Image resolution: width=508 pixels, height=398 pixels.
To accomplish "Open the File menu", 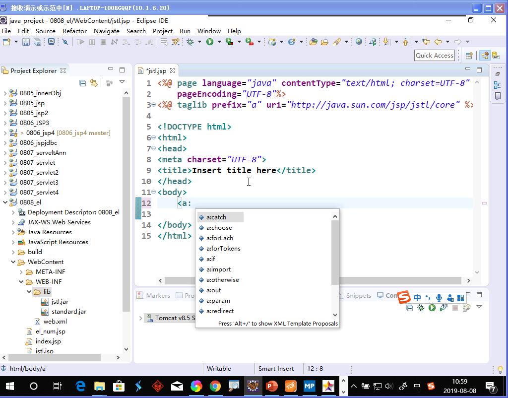I will (x=6, y=31).
